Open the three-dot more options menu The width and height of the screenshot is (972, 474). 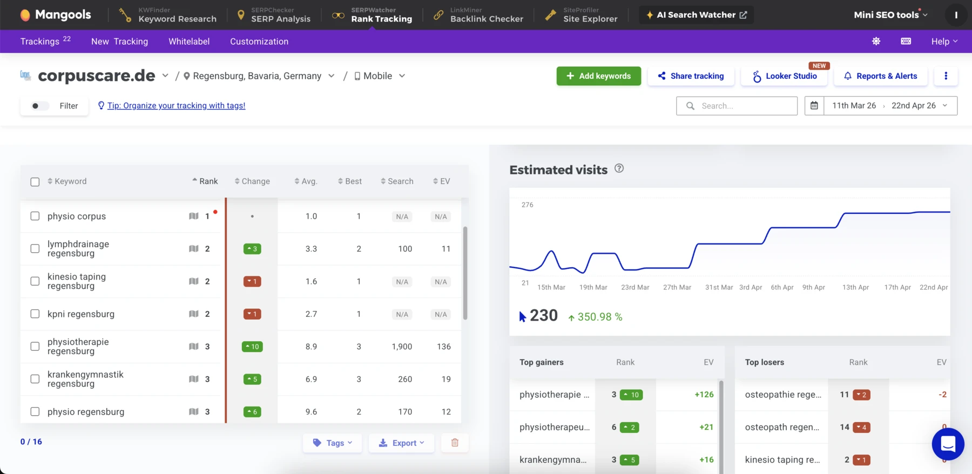point(946,76)
